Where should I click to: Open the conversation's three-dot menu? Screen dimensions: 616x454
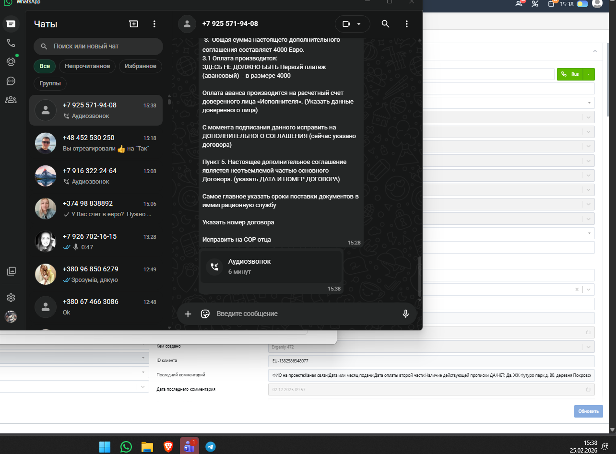406,23
